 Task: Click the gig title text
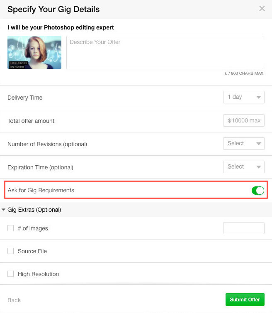(61, 28)
